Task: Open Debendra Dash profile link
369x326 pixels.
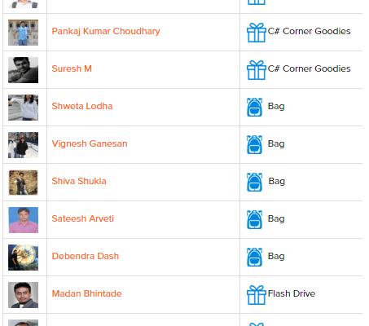Action: click(x=86, y=256)
